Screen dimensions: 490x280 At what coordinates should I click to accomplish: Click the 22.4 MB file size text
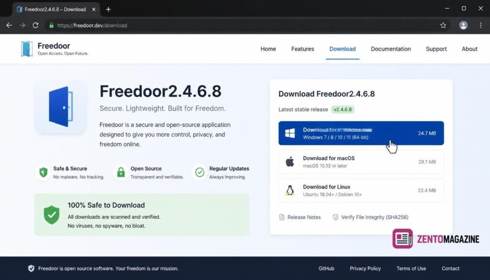[x=427, y=190]
